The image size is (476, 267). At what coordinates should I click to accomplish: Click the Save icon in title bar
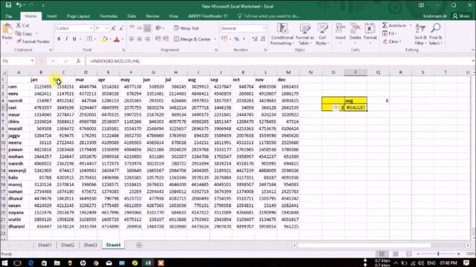[8, 5]
